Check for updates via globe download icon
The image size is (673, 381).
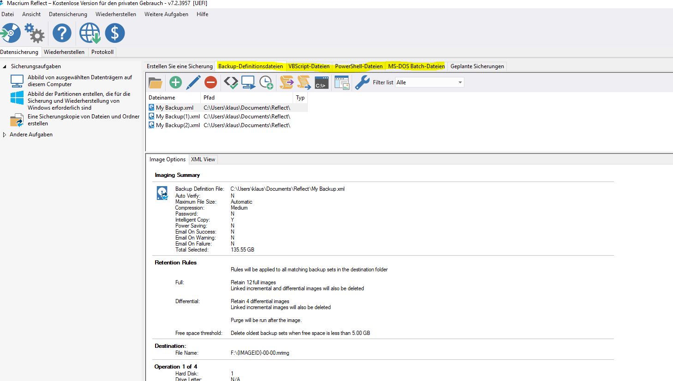[90, 33]
